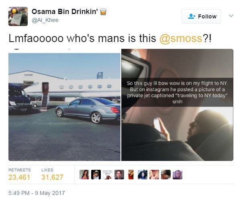Click the fourth liker avatar, man in suit

pos(119,175)
